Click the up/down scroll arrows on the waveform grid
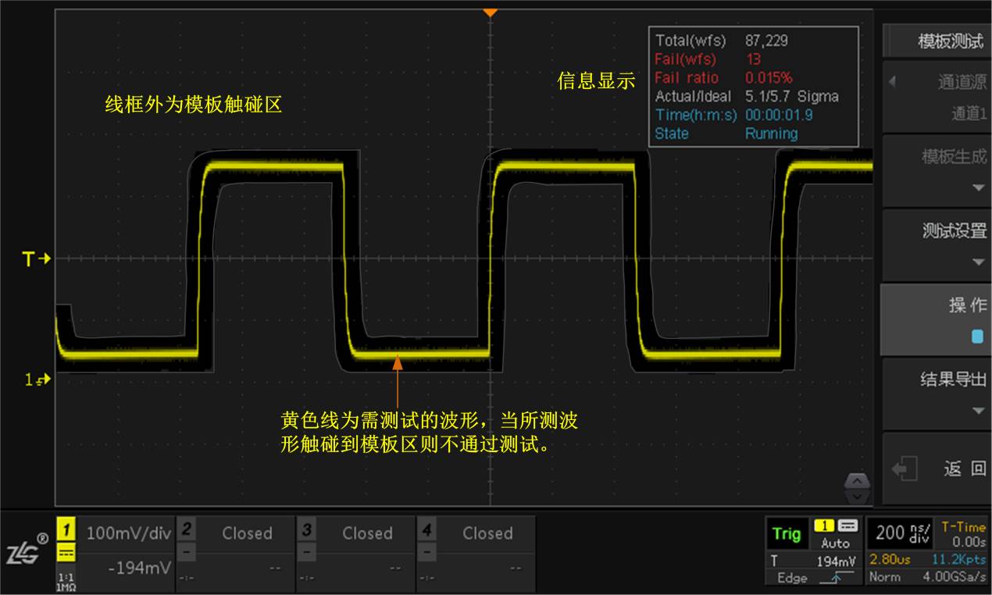992x595 pixels. [857, 488]
